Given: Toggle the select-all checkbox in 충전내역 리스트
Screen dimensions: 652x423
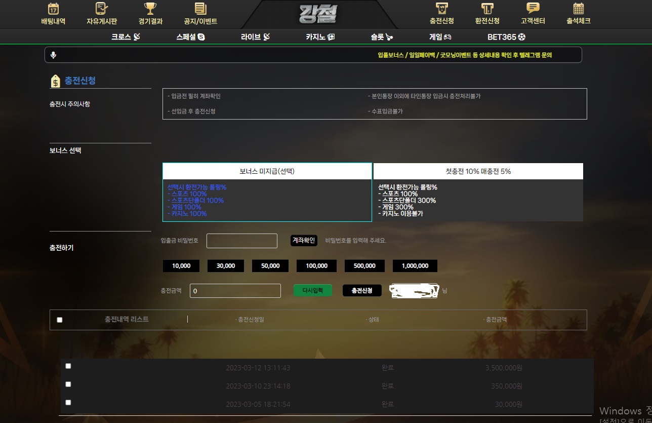Looking at the screenshot, I should coord(60,320).
